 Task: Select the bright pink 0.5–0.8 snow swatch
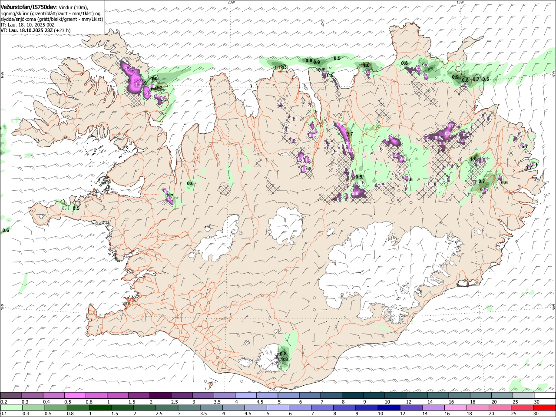click(75, 395)
